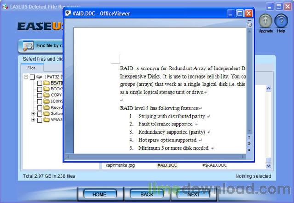The width and height of the screenshot is (294, 203).
Task: Click the ICONS folder icon
Action: pos(46,101)
